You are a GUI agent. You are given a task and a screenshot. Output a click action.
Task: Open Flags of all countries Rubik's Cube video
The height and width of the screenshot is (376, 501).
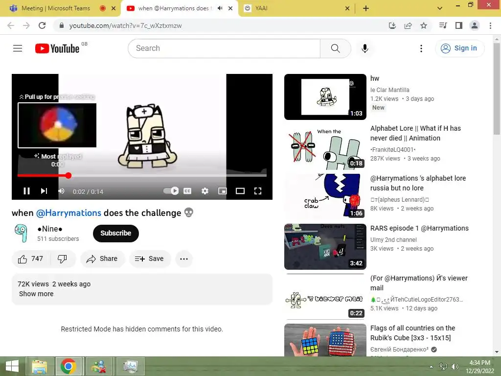(412, 333)
